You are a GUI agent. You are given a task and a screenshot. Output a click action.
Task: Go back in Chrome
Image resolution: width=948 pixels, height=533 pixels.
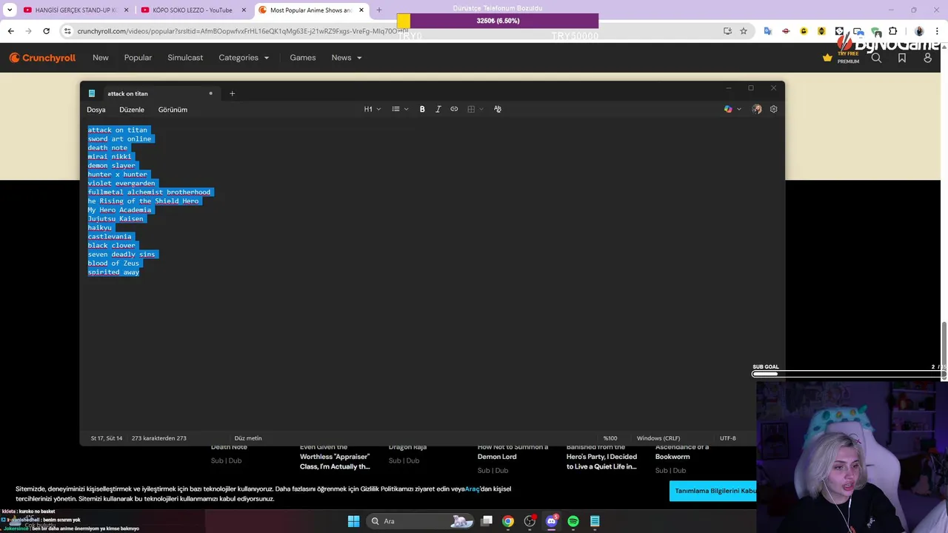click(x=10, y=31)
